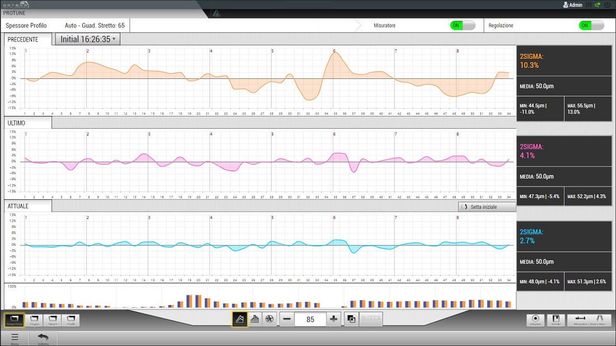Switch to the bar histogram view icon

[255, 319]
